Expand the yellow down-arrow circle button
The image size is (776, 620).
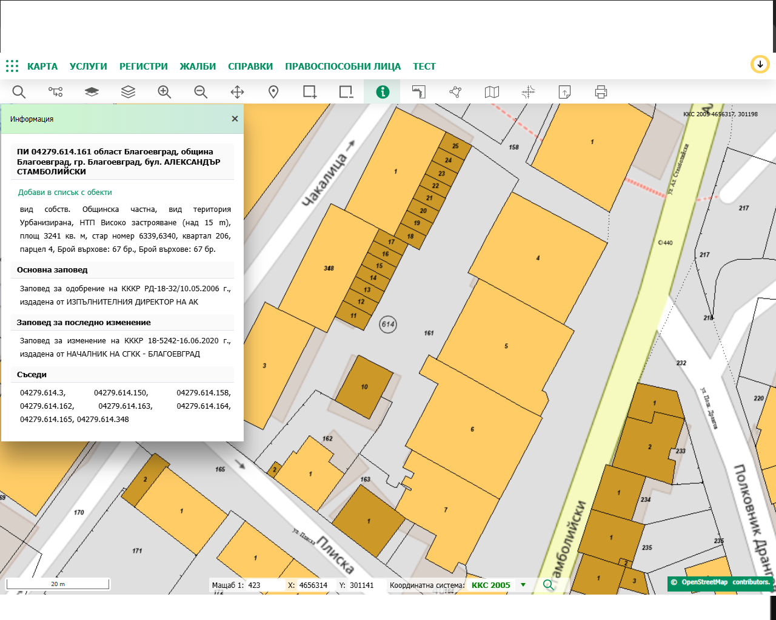pyautogui.click(x=760, y=64)
